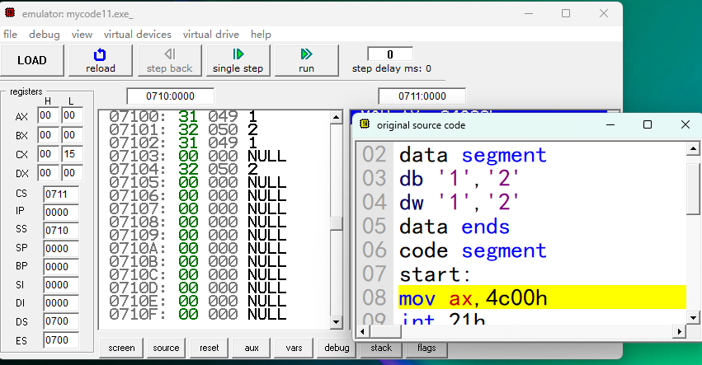Select memory row 07103

point(215,156)
